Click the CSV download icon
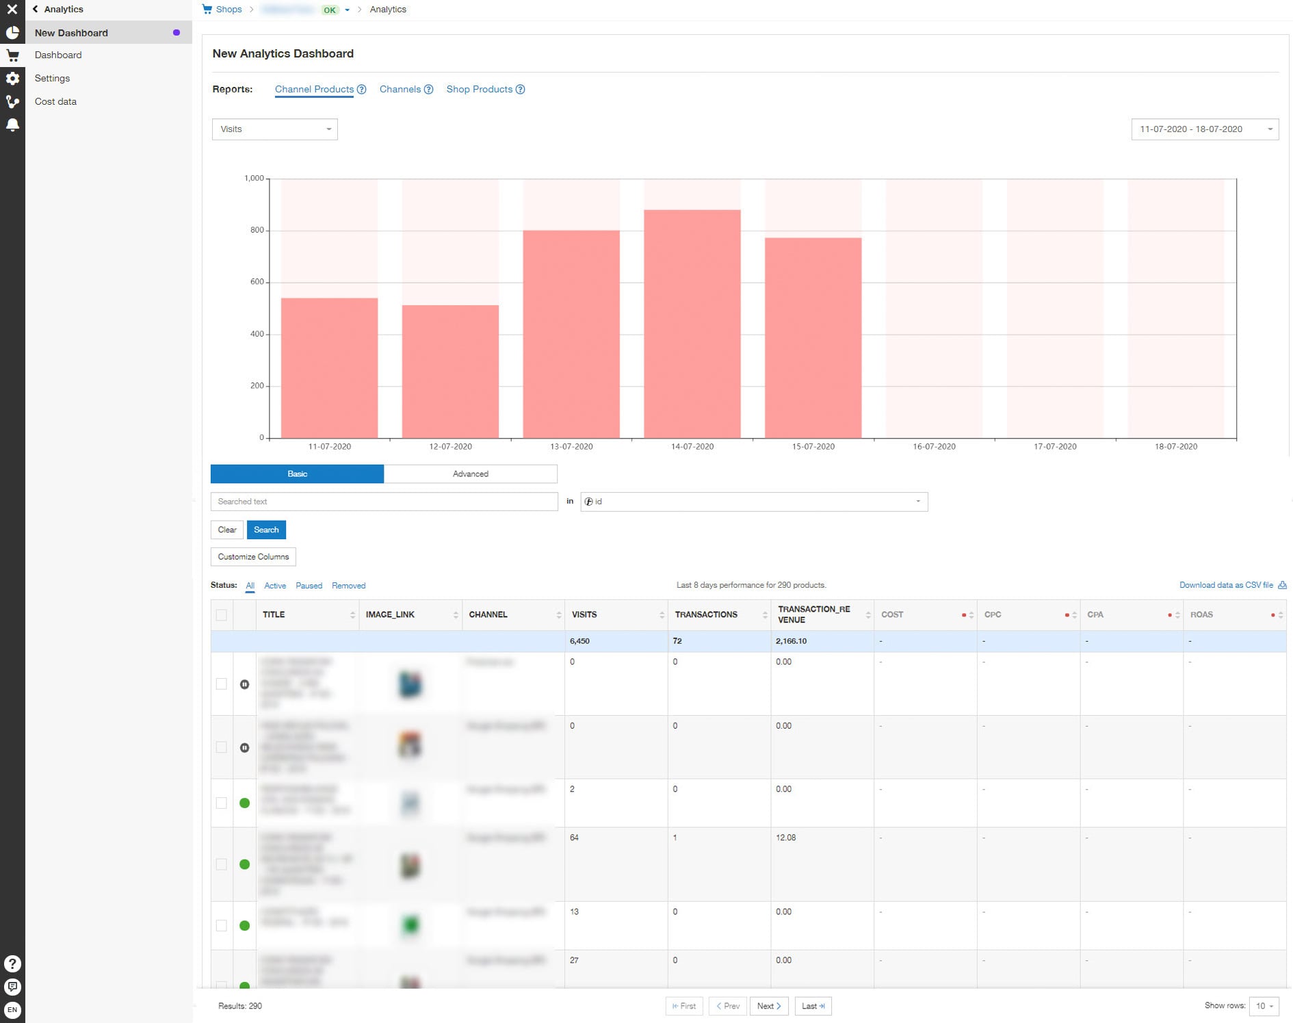This screenshot has width=1293, height=1023. [1283, 585]
